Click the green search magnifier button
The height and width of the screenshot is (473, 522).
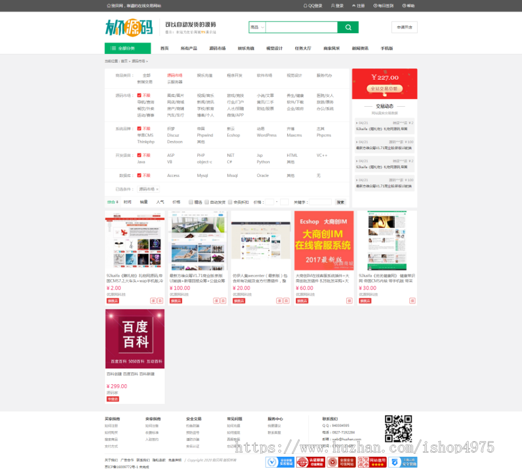coord(348,27)
